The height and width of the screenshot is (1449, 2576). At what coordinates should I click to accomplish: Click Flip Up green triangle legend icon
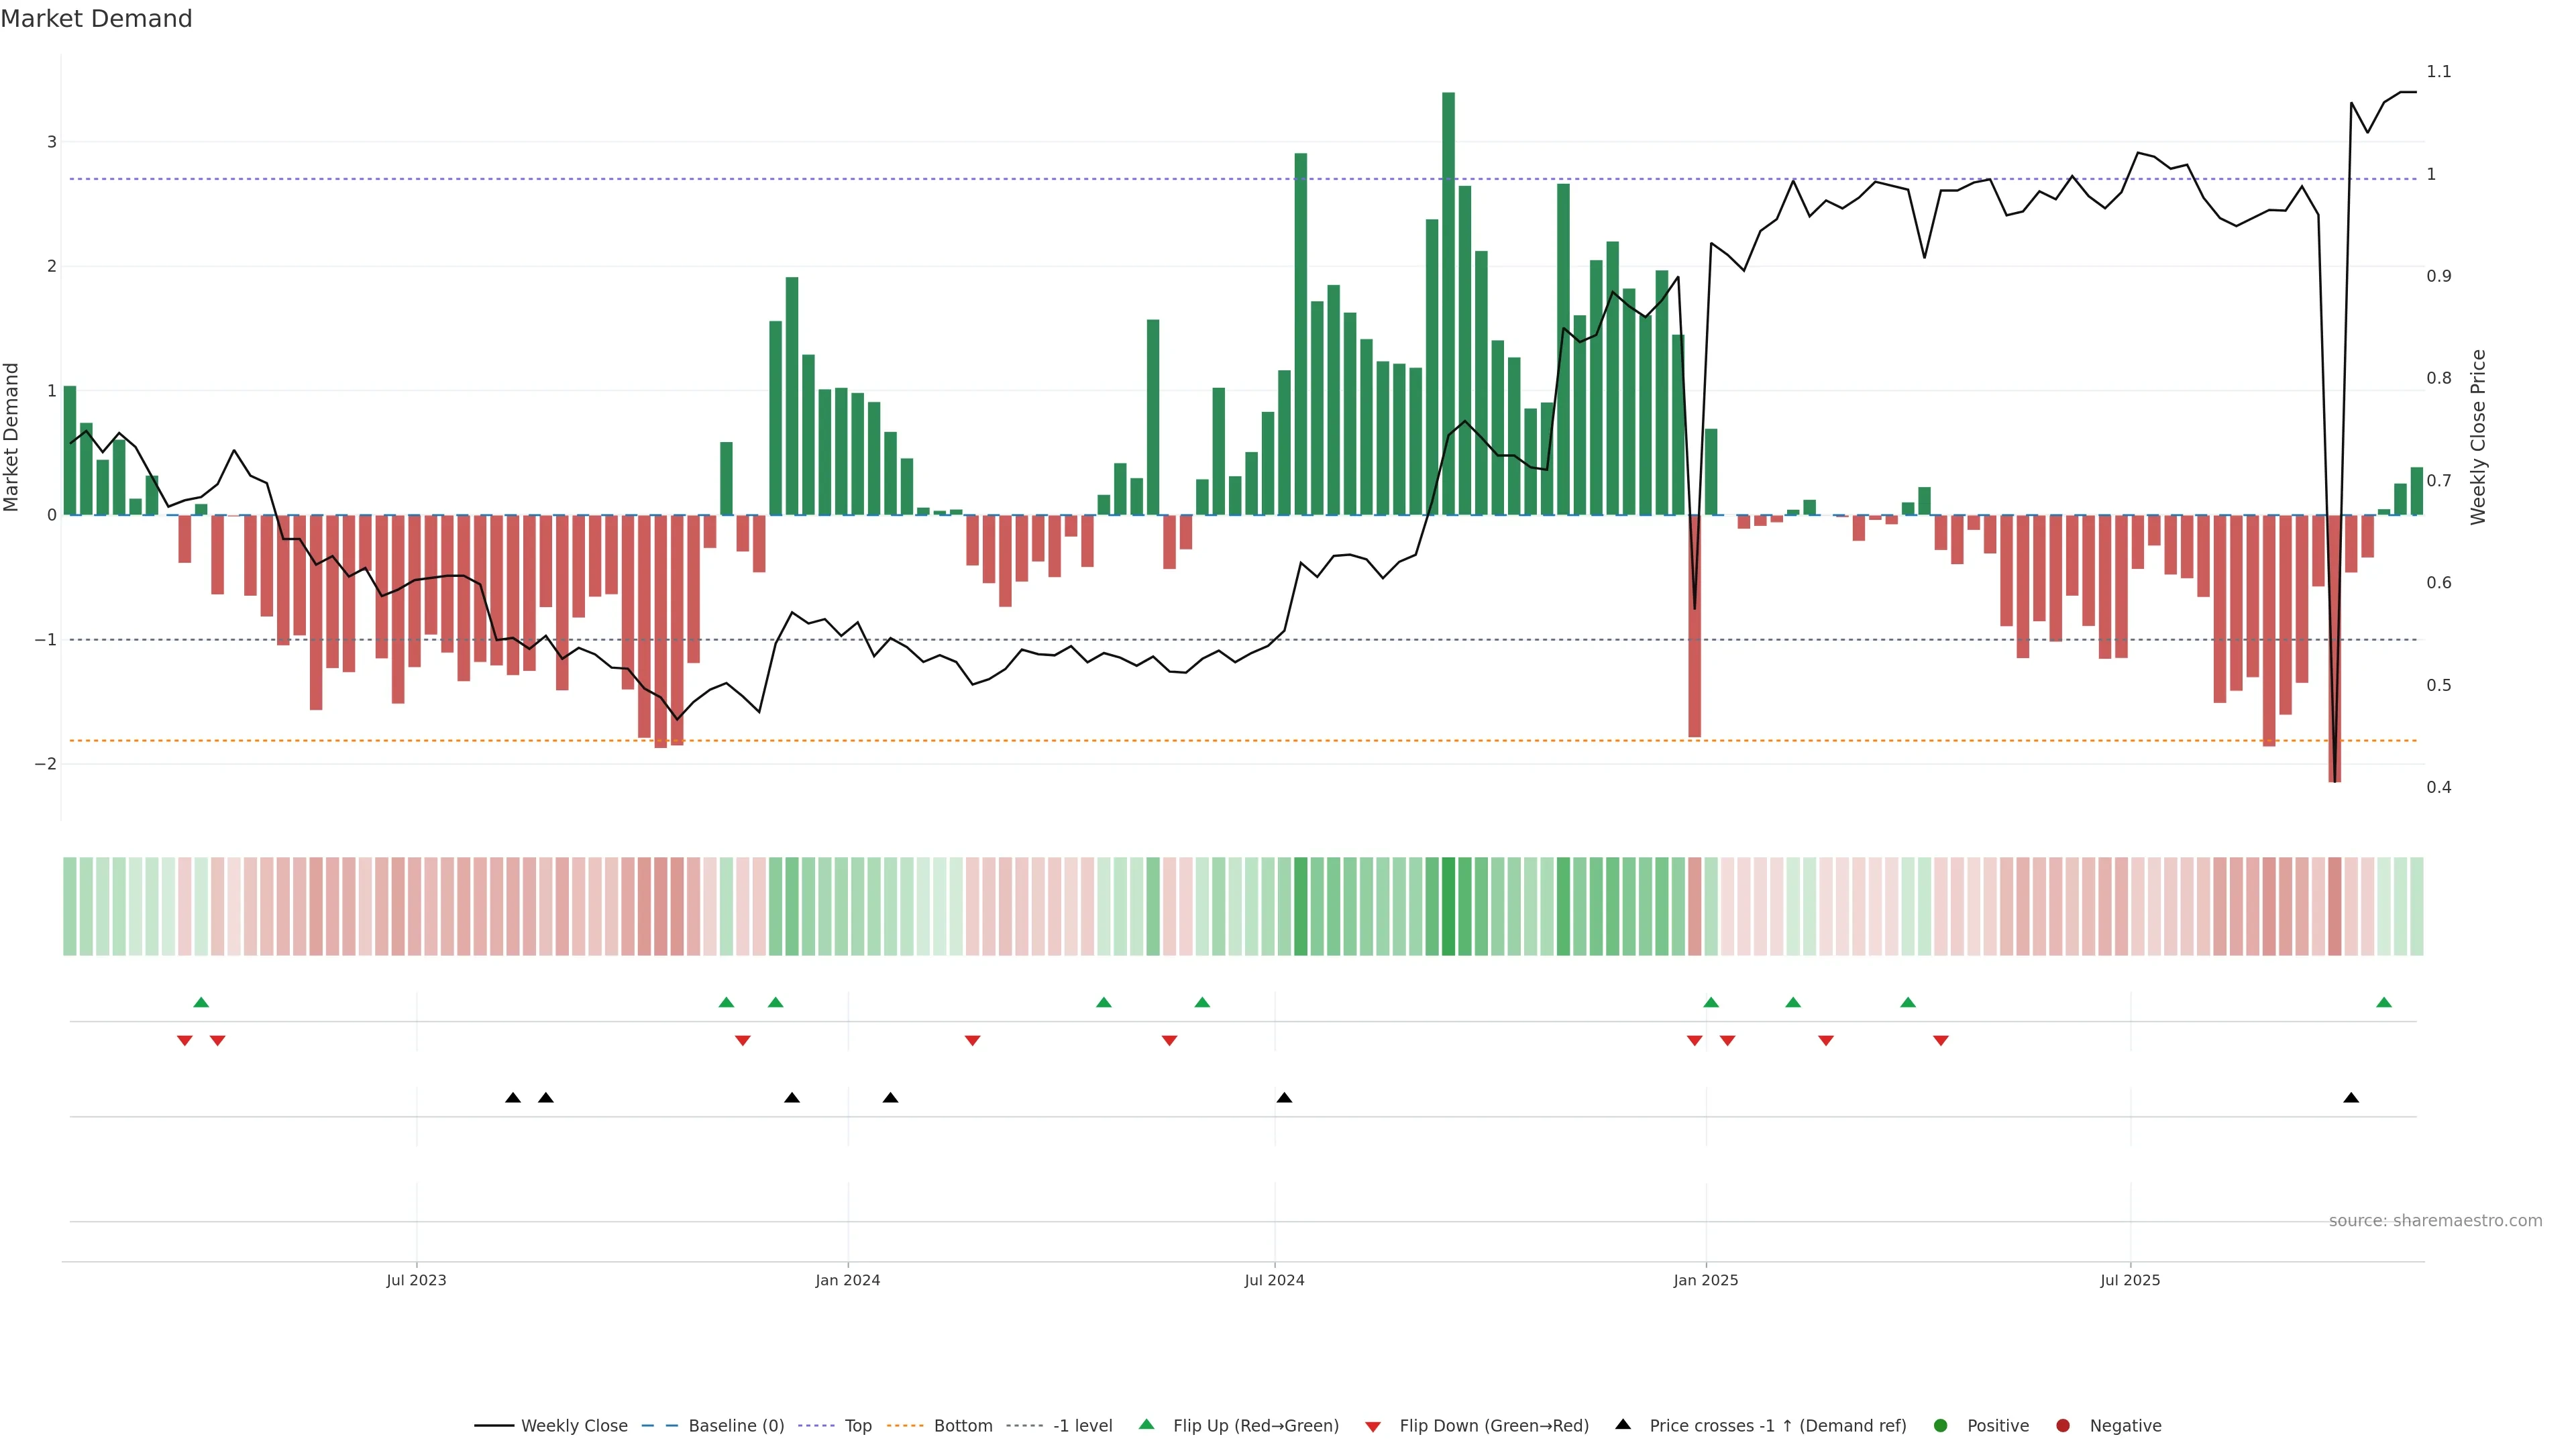(x=1147, y=1425)
